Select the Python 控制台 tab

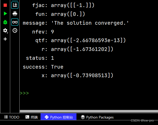click(x=58, y=117)
